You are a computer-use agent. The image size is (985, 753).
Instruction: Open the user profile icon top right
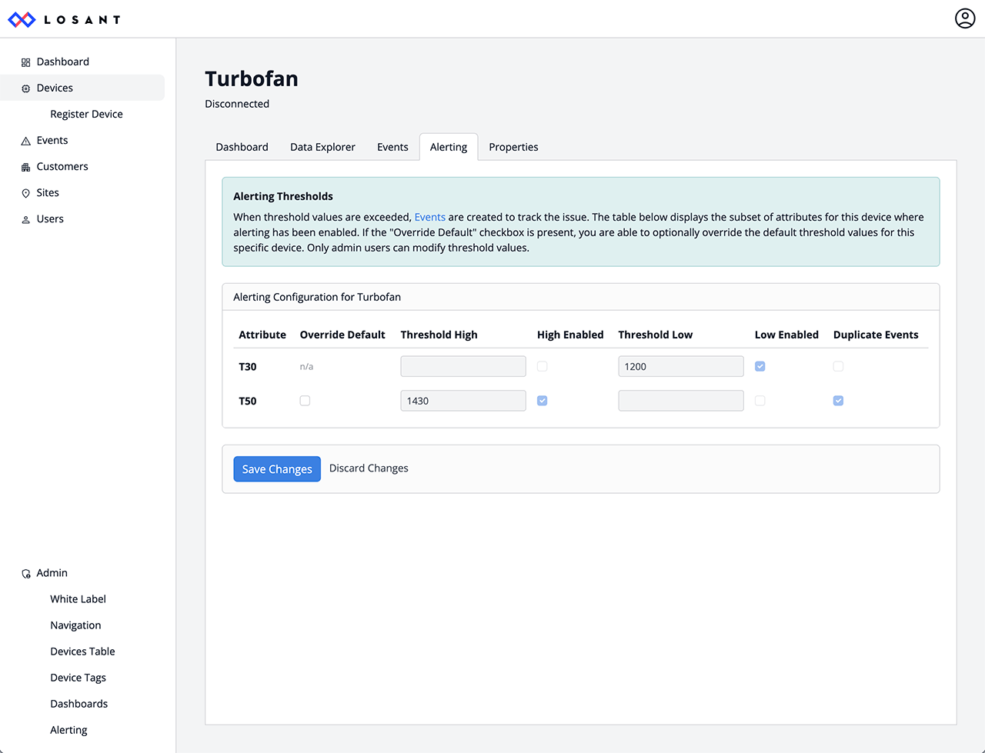tap(965, 18)
